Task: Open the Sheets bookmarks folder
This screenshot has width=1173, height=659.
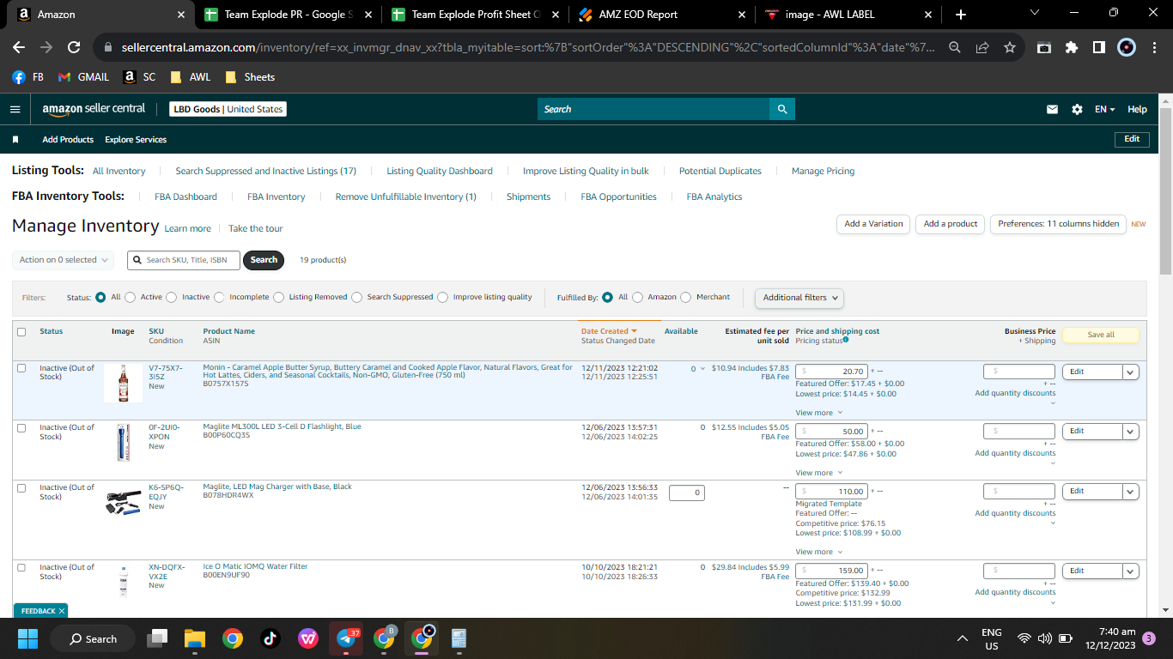Action: click(250, 76)
